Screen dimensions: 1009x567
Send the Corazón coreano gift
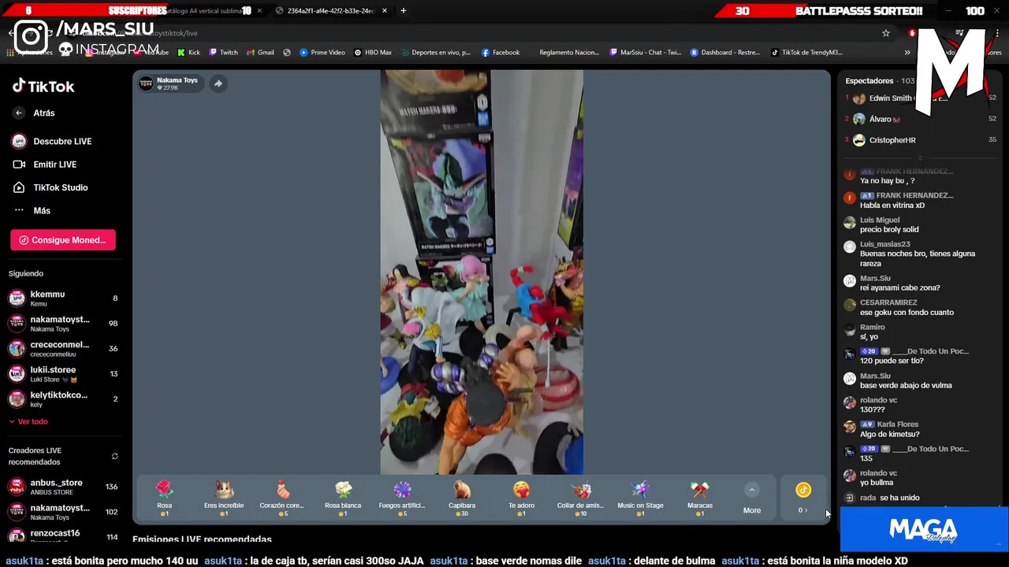click(x=283, y=498)
